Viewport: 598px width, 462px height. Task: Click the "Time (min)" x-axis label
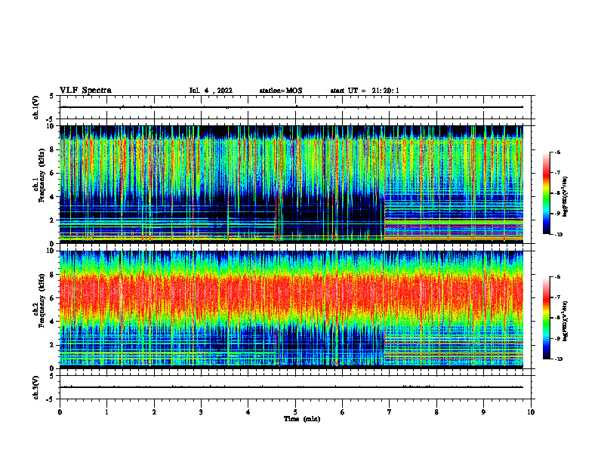click(302, 419)
